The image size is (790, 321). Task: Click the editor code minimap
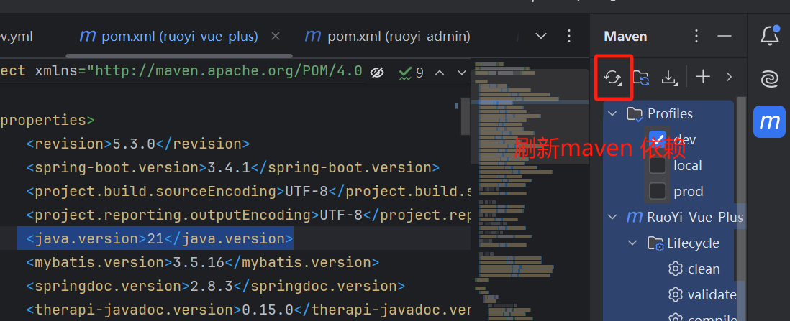coord(529,190)
